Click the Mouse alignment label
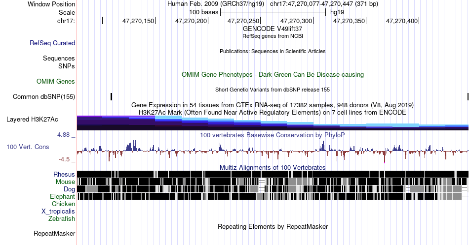The image size is (469, 245). [65, 182]
